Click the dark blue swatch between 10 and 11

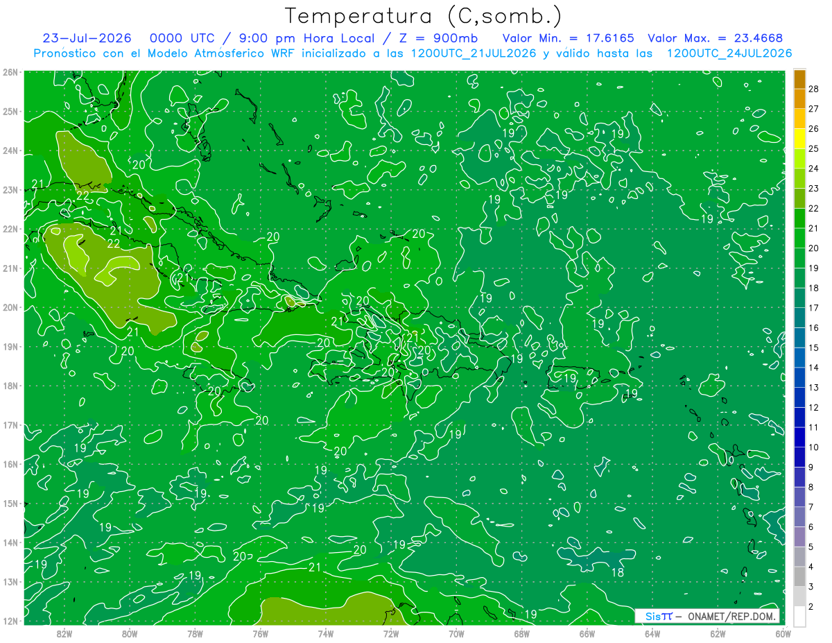[x=799, y=437]
